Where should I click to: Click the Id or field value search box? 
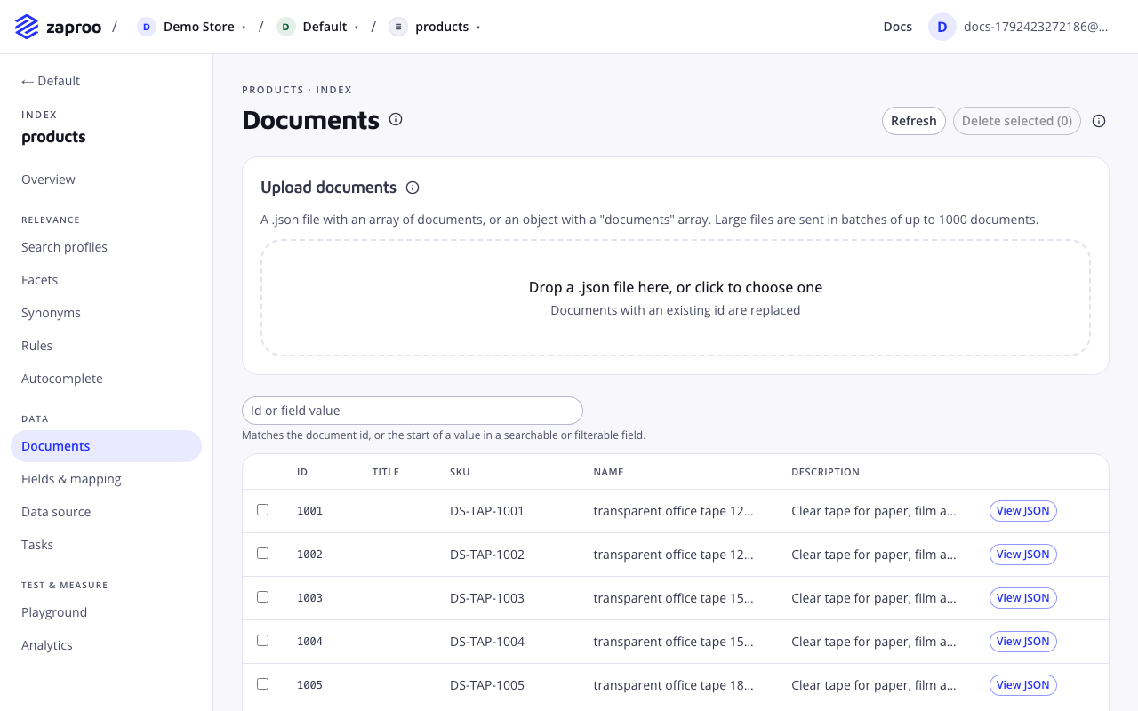pos(413,411)
